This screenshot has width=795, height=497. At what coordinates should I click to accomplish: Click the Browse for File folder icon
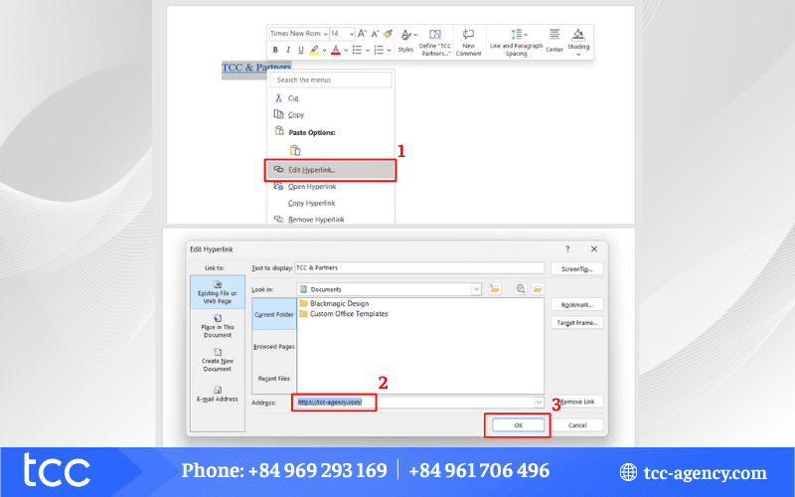click(x=538, y=289)
